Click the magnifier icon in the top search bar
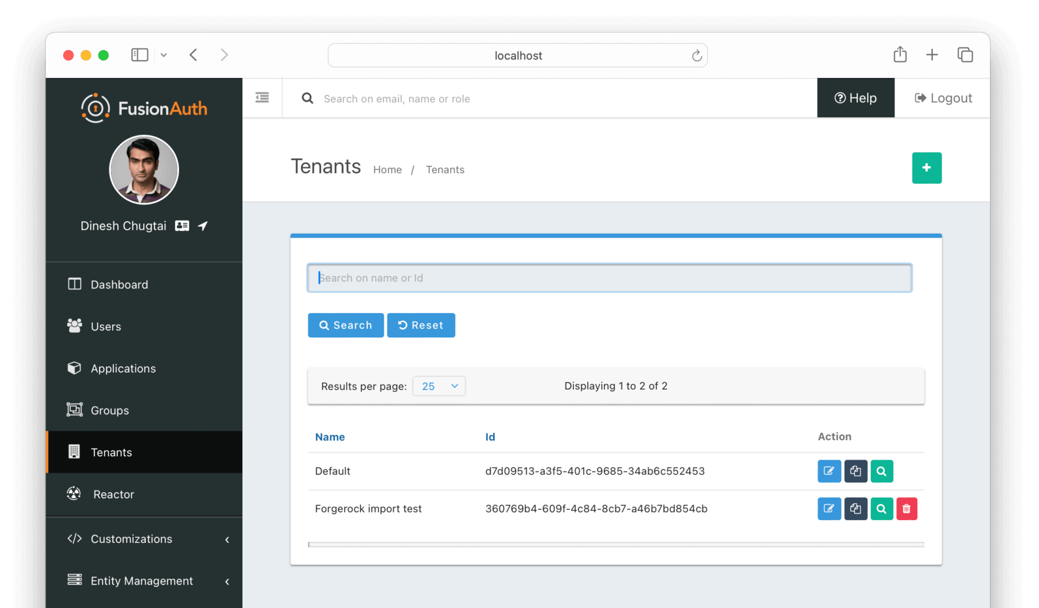 pos(307,98)
